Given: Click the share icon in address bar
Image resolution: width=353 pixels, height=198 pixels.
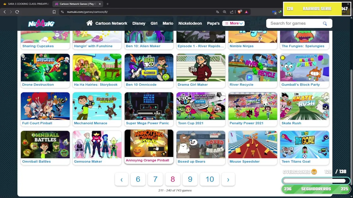Looking at the screenshot, I should (232, 12).
